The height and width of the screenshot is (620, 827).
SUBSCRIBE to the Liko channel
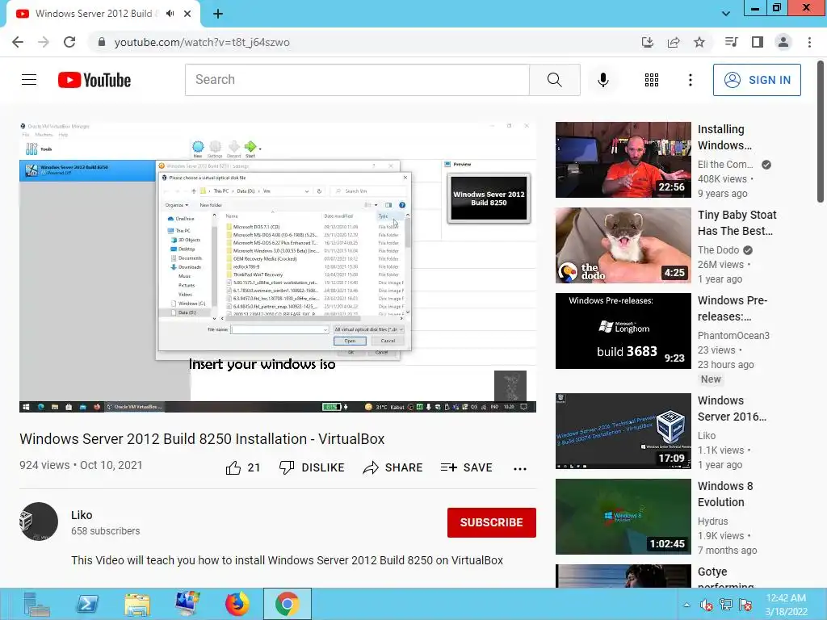click(492, 522)
